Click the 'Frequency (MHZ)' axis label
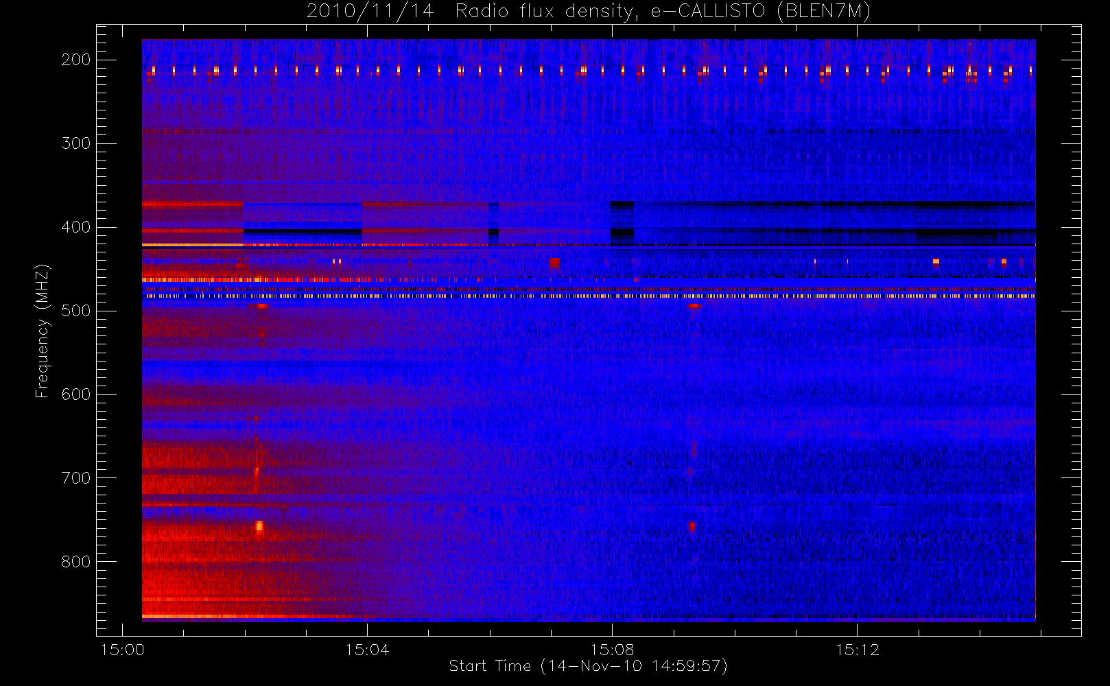 tap(43, 331)
